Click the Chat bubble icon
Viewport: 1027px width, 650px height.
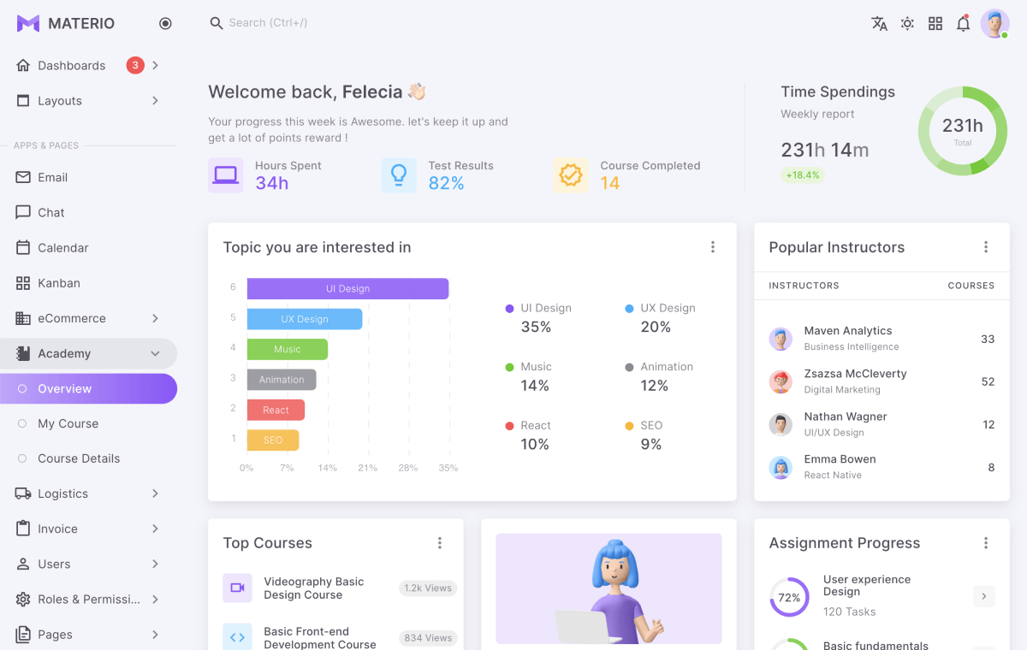click(23, 213)
